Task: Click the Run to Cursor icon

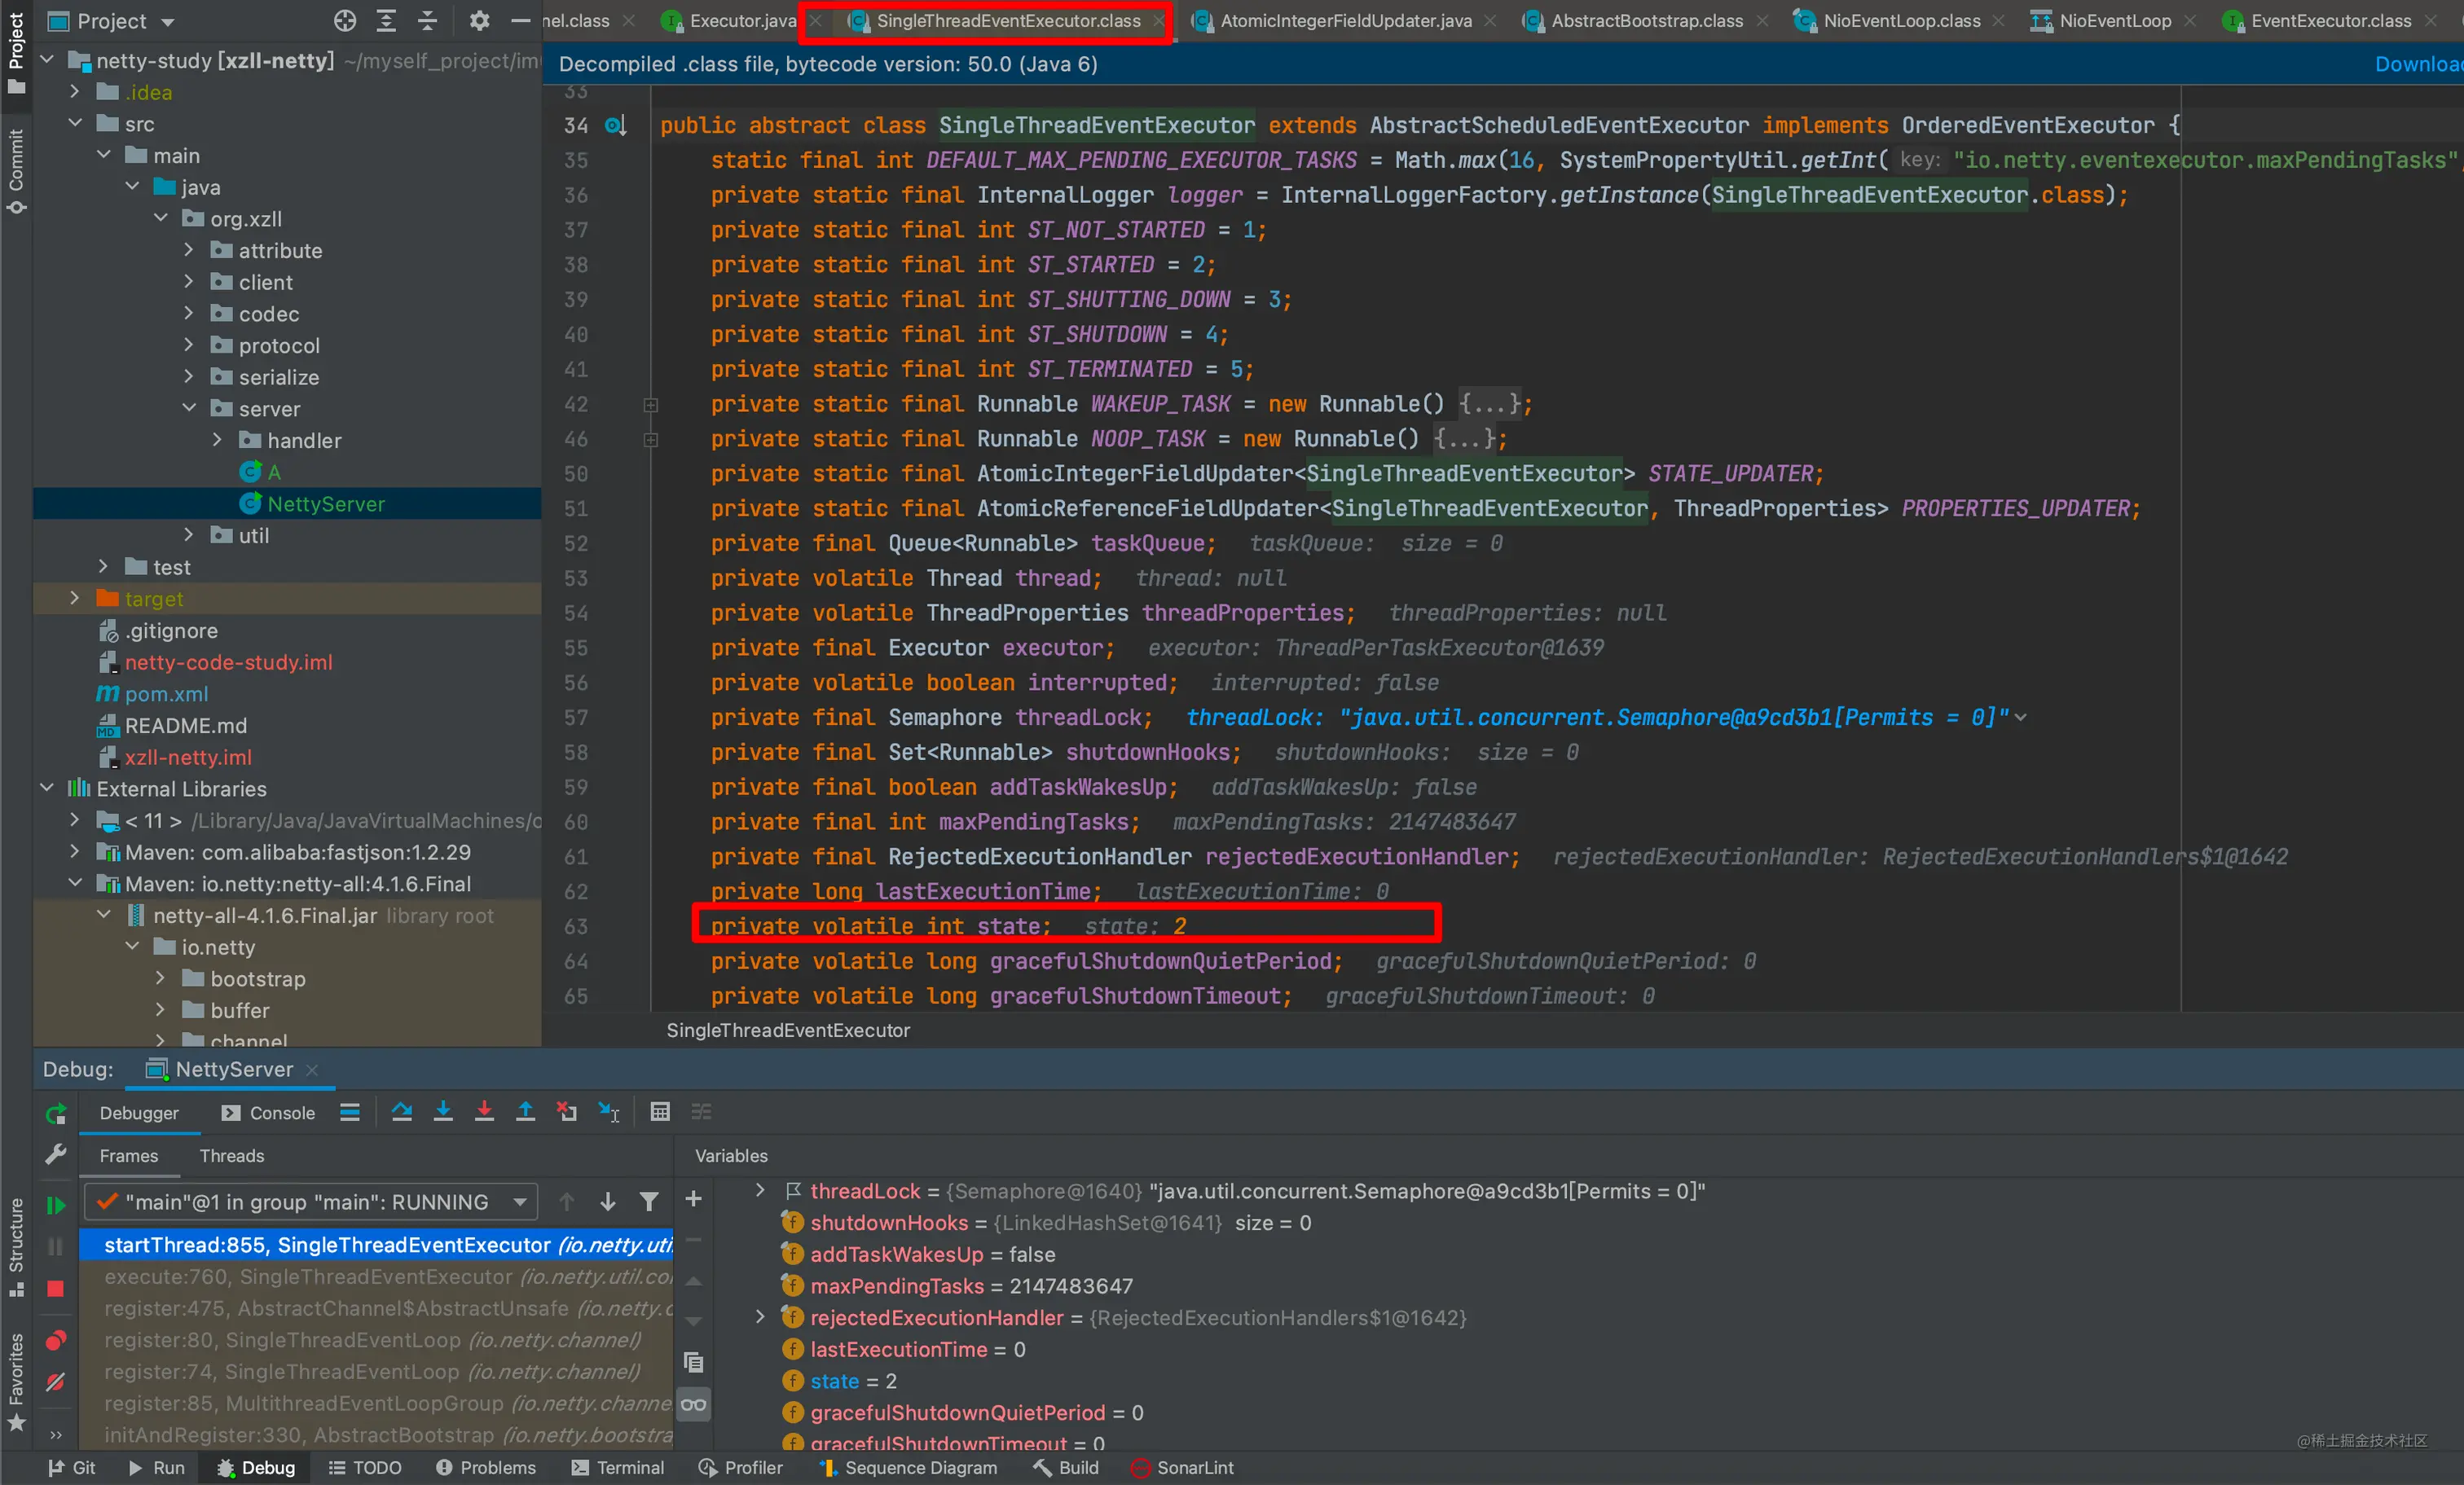Action: pyautogui.click(x=608, y=1112)
